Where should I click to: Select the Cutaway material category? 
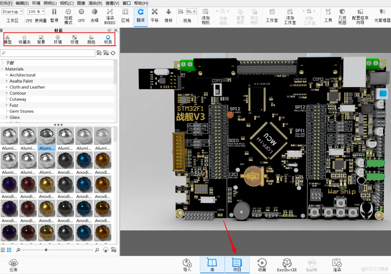[18, 99]
